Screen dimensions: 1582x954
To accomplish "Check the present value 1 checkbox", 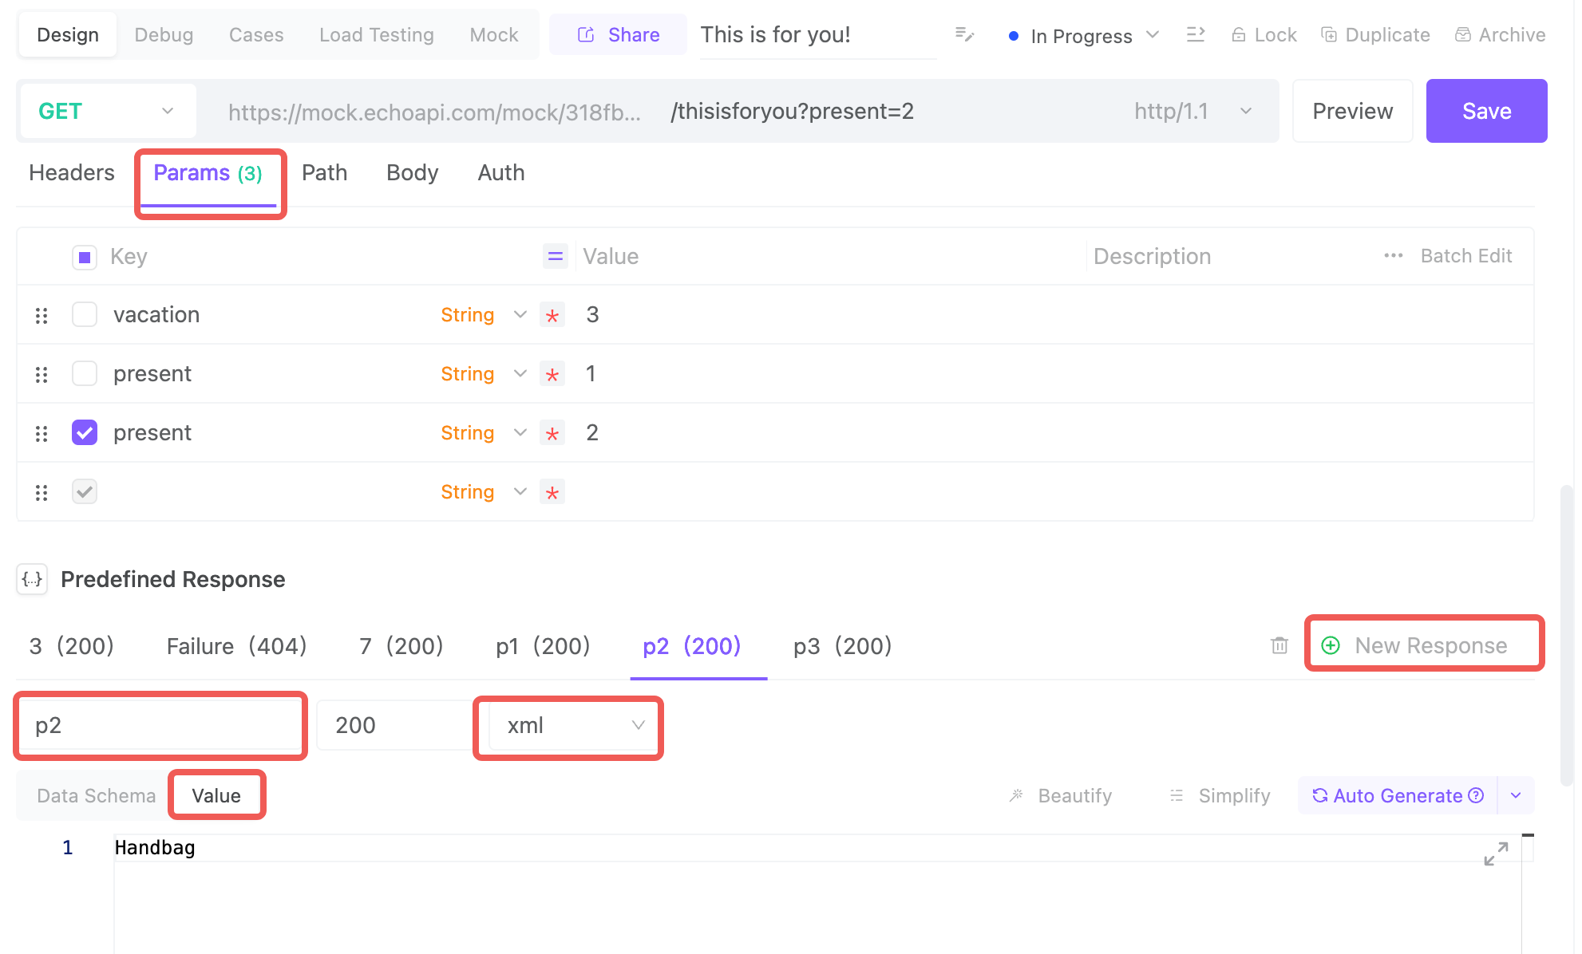I will click(x=85, y=373).
